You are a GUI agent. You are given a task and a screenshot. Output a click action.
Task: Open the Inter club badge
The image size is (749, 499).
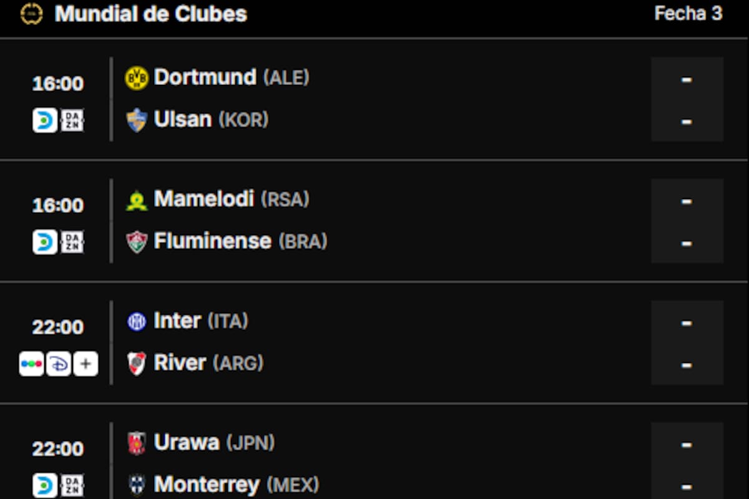(137, 321)
